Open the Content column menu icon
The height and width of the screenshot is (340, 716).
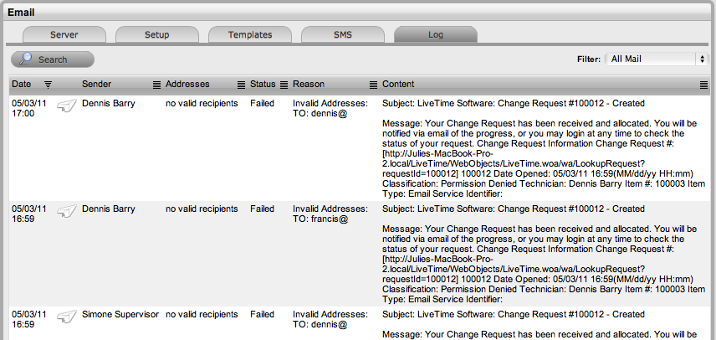click(704, 85)
